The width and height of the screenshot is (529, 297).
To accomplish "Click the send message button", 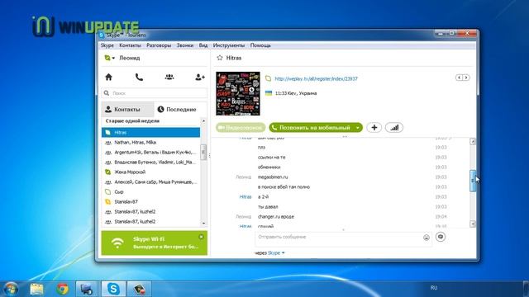I will (441, 237).
